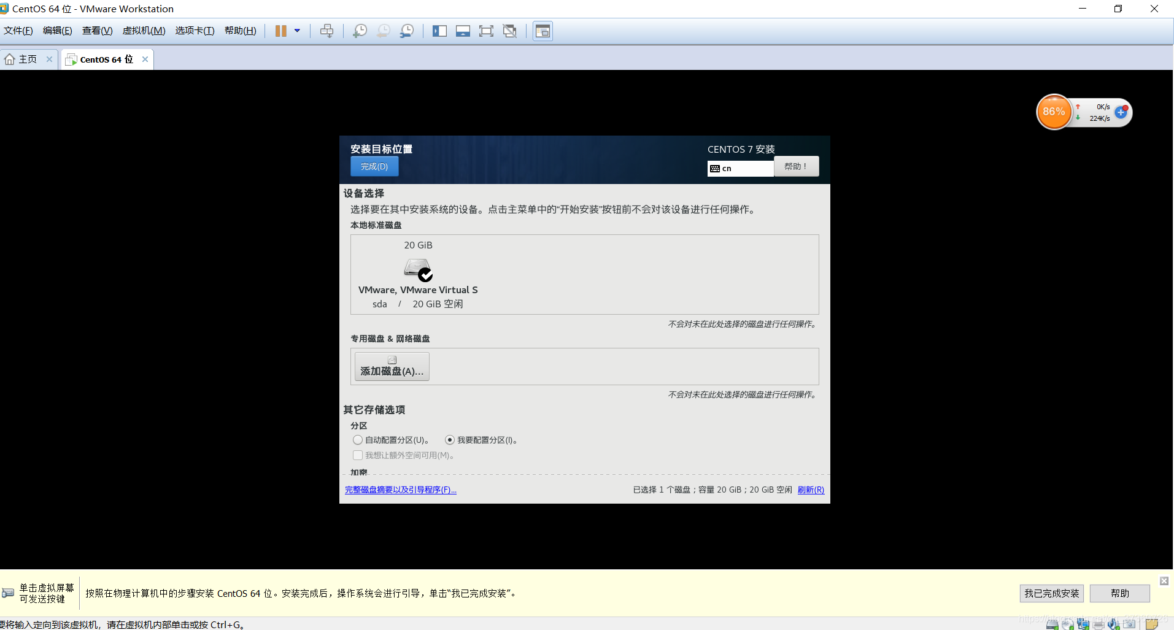This screenshot has height=630, width=1174.
Task: Click the 86% memory usage ball
Action: click(1054, 112)
